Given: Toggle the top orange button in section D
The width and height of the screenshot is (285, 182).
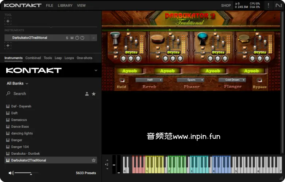Looking at the screenshot, I should click(257, 34).
